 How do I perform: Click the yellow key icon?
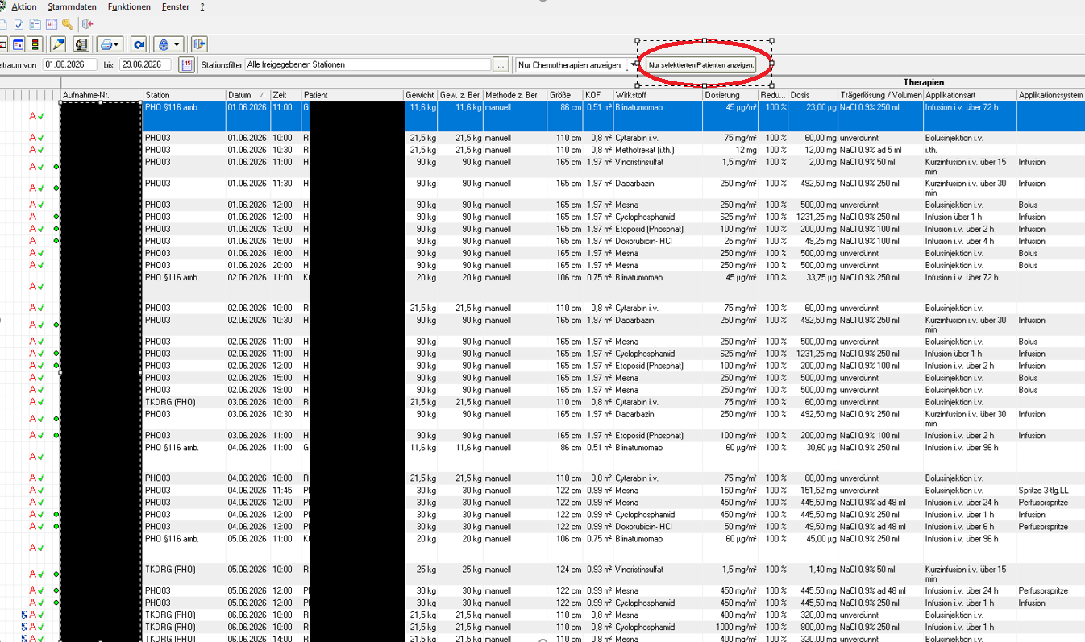coord(68,24)
